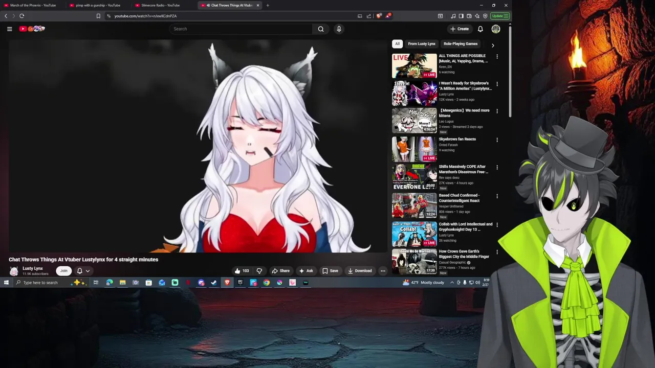The image size is (655, 368).
Task: Select the All filter chip
Action: pos(397,44)
